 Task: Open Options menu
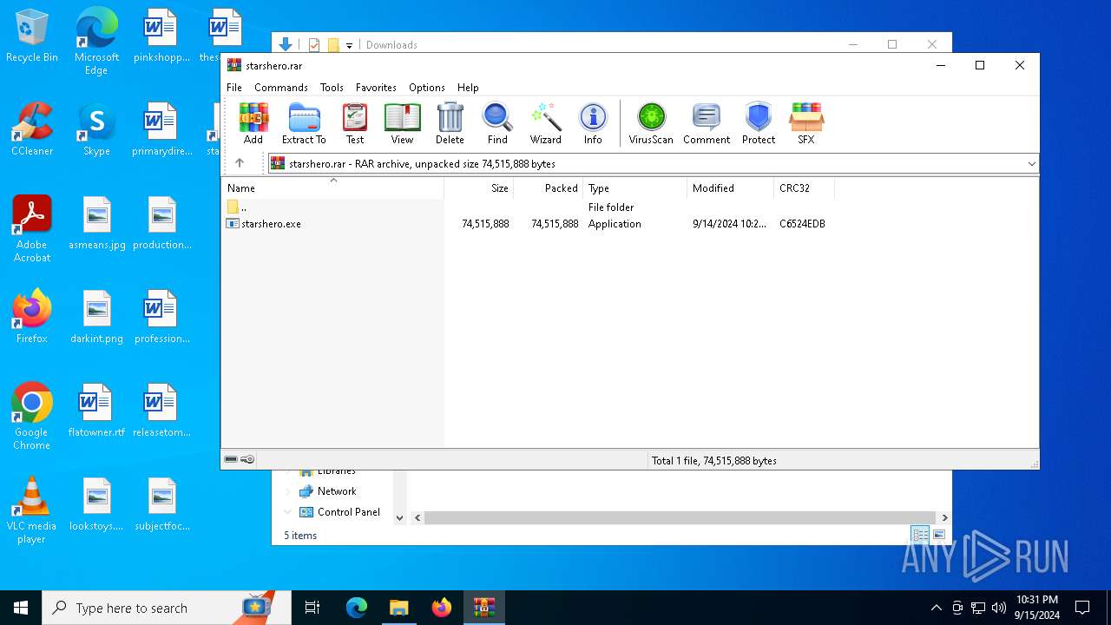point(427,88)
